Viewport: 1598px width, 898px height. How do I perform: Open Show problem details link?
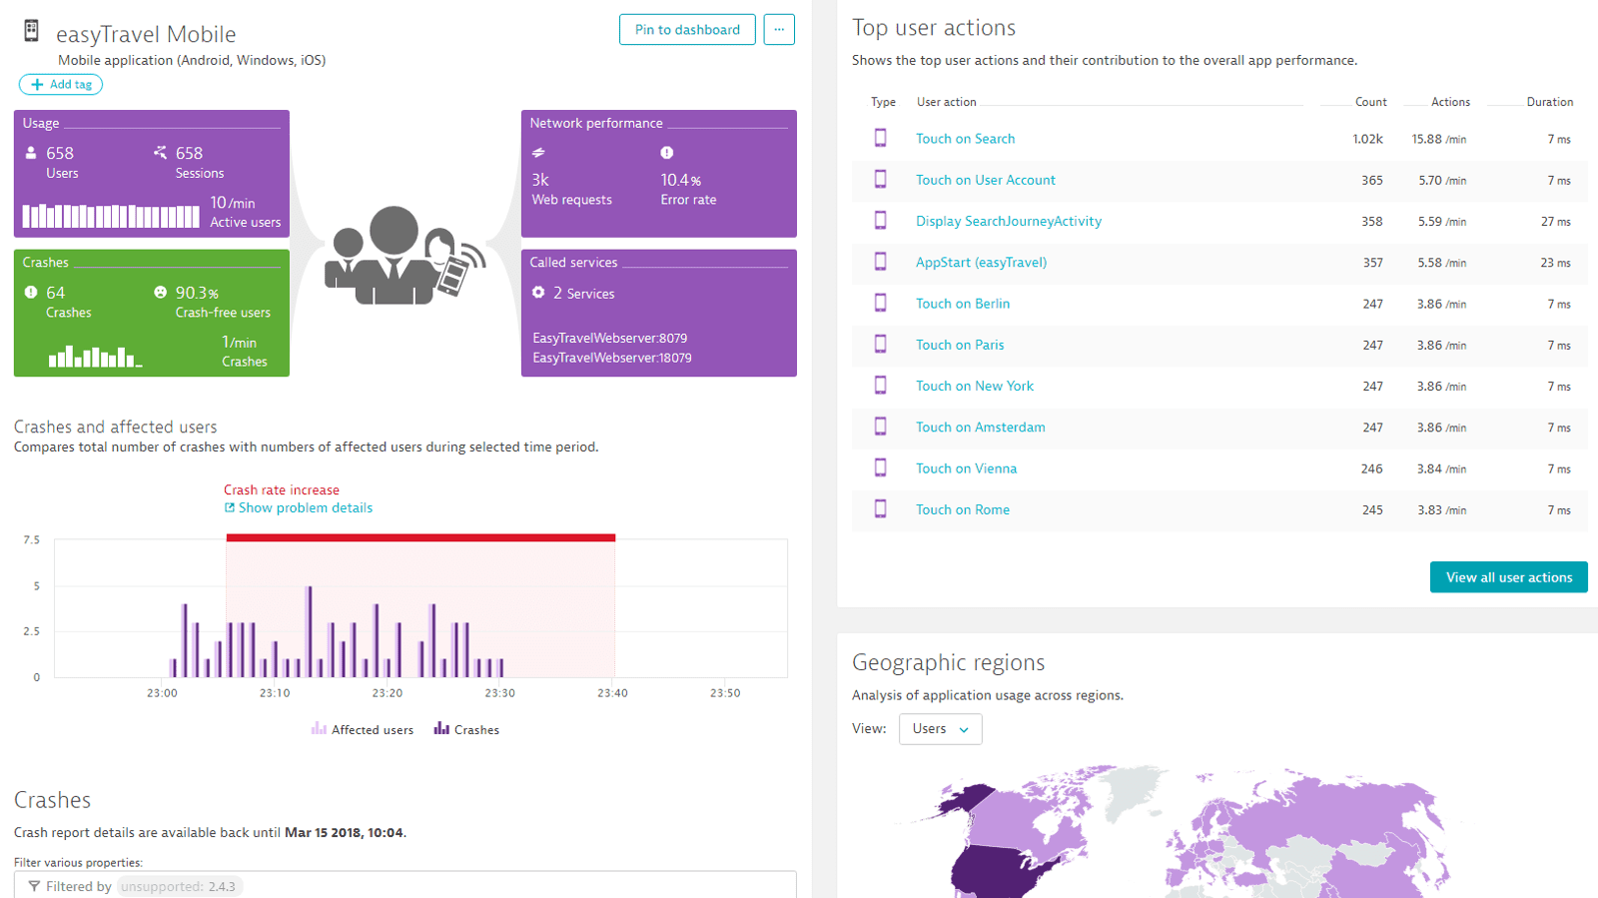click(306, 508)
